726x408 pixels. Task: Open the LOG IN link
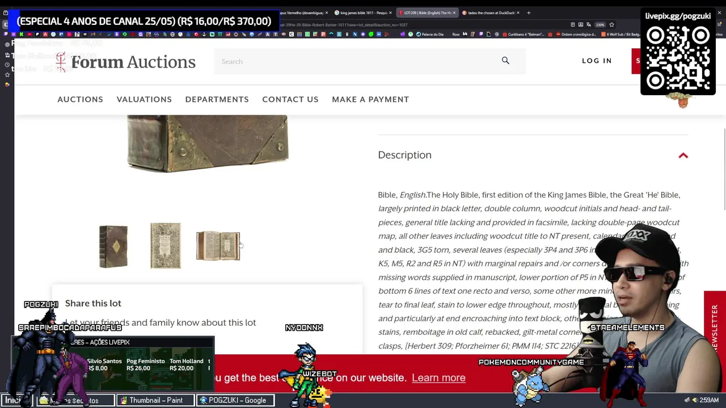pos(597,61)
